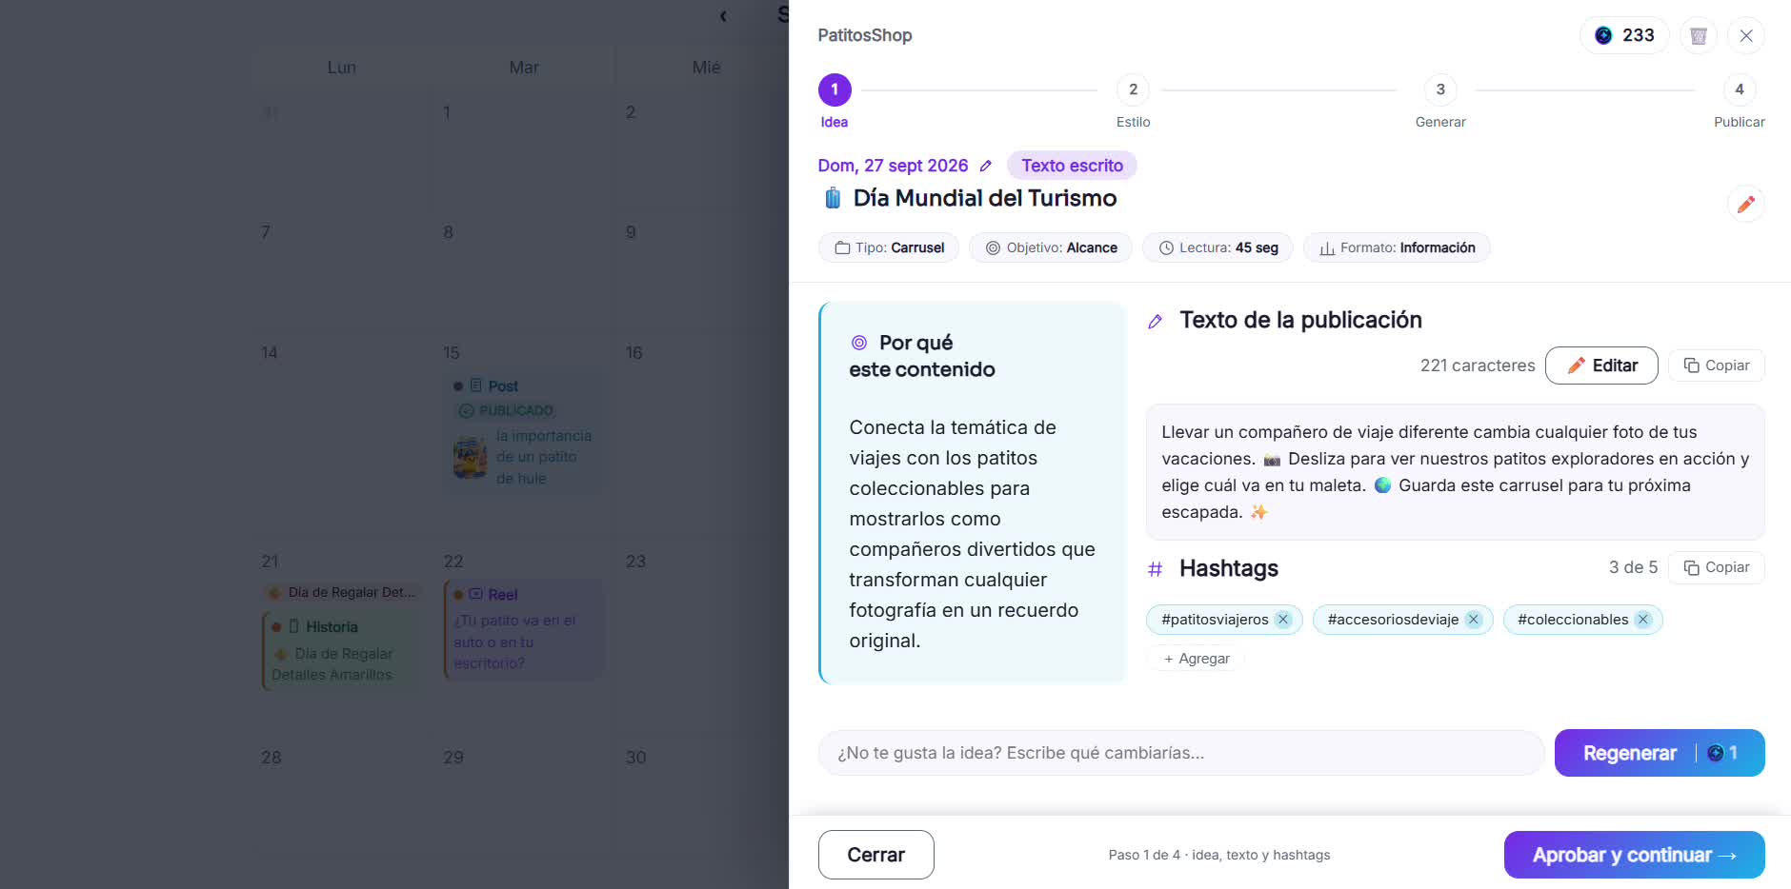Close the PatitosShop panel
Screen dimensions: 1791x889
click(1745, 35)
